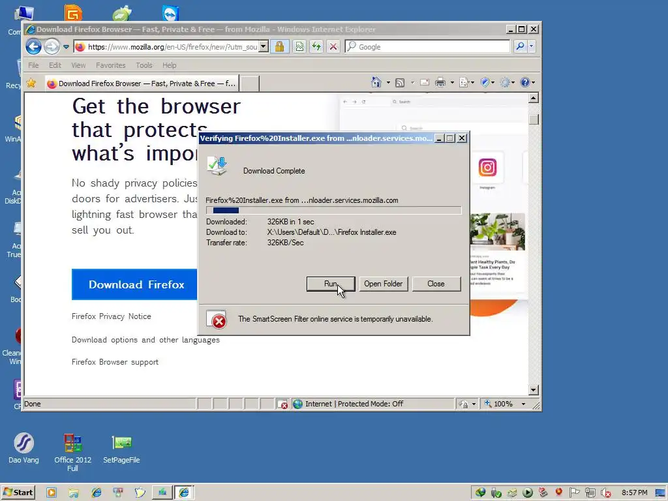The image size is (668, 501).
Task: Click the Instagram thumbnail on the page
Action: click(x=487, y=168)
